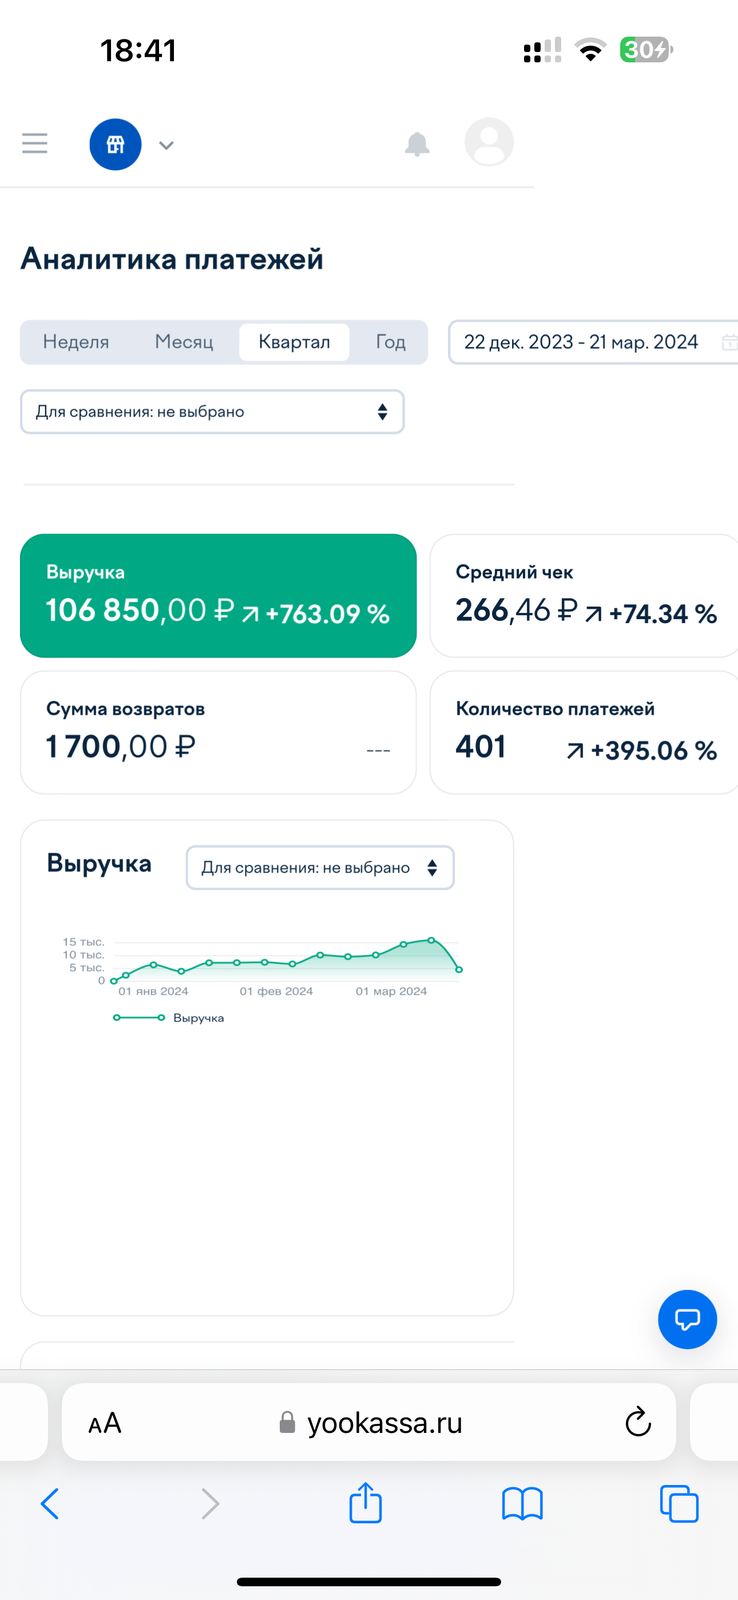The width and height of the screenshot is (738, 1600).
Task: Open the notifications bell
Action: coord(417,144)
